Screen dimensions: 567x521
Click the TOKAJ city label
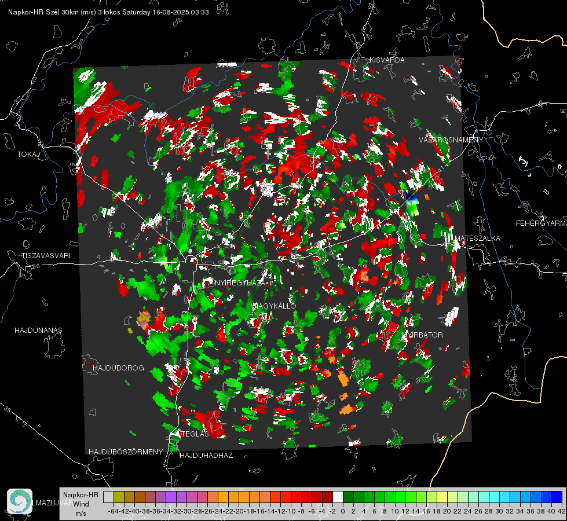28,155
